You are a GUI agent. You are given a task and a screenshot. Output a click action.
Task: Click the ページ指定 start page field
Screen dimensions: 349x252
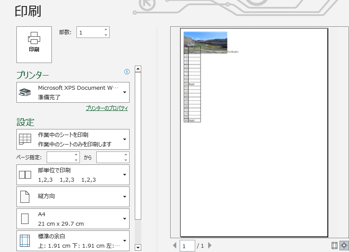[x=60, y=157]
